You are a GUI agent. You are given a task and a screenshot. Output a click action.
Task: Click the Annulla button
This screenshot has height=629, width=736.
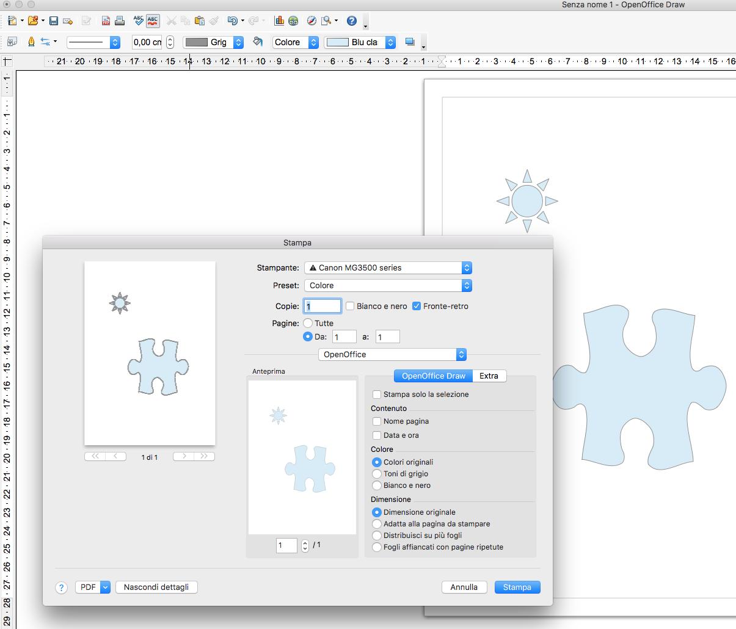point(464,587)
